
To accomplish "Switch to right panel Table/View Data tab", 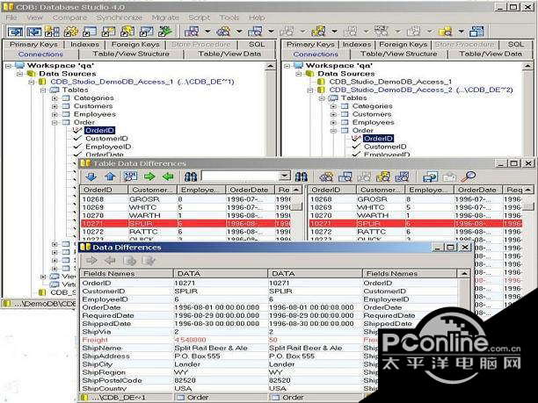I will (x=490, y=54).
